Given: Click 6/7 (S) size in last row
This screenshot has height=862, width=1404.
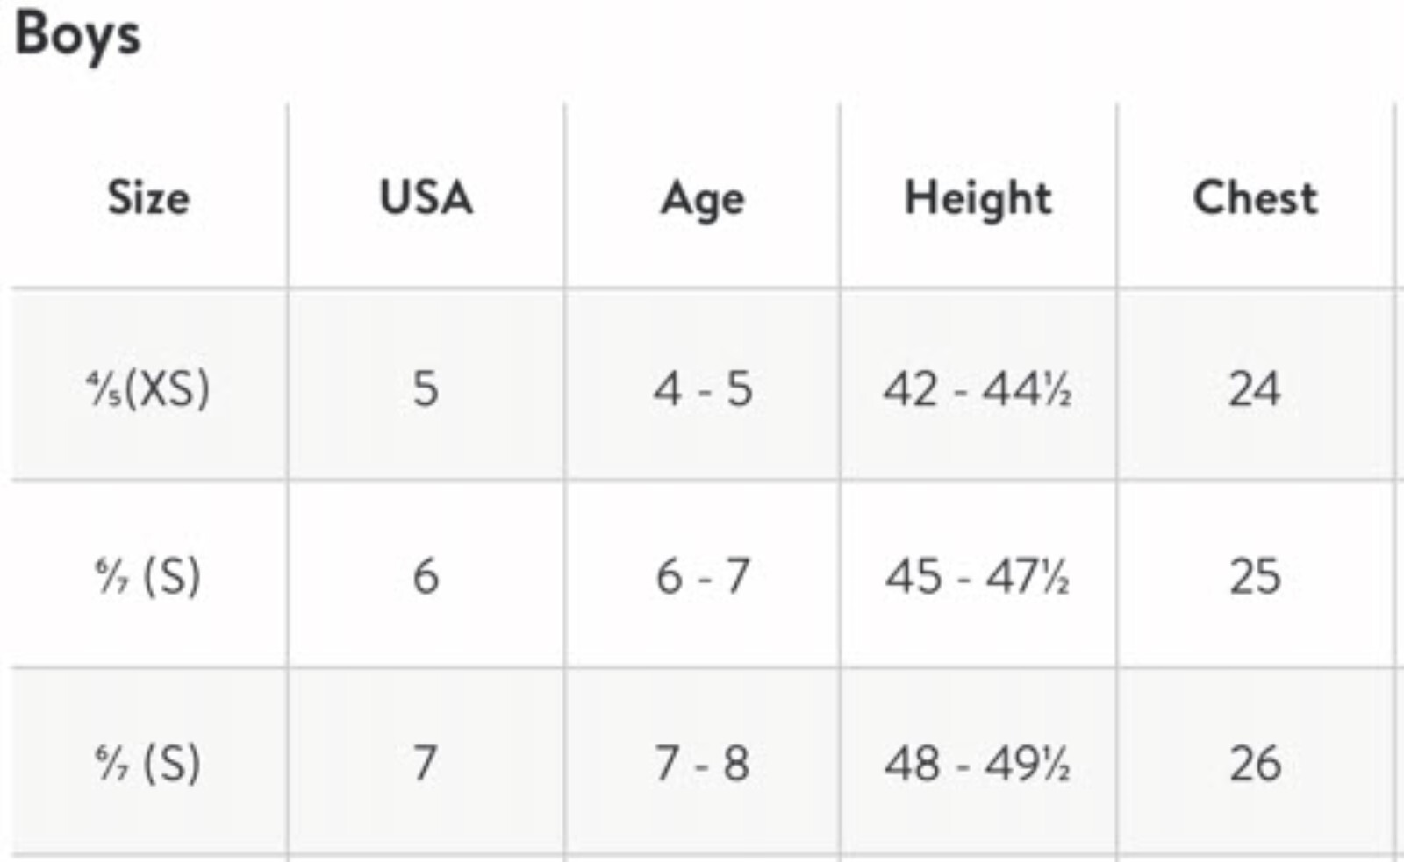Looking at the screenshot, I should click(148, 763).
